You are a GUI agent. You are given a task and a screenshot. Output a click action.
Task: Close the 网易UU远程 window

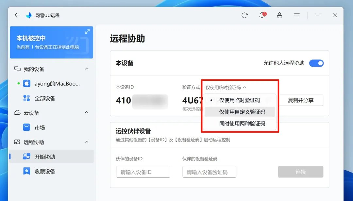[335, 15]
